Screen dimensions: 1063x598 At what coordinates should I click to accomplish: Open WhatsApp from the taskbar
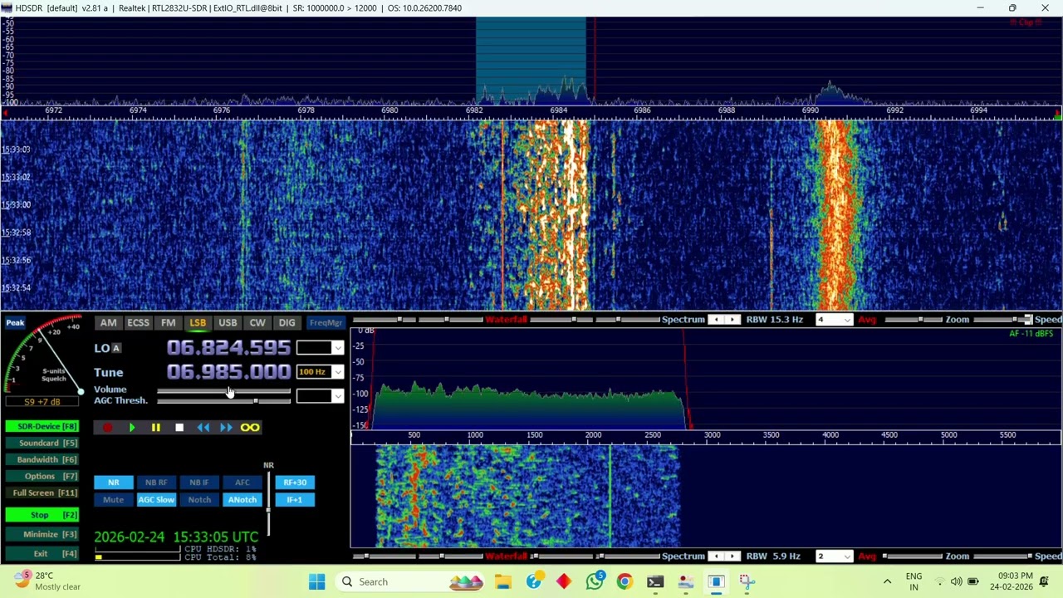coord(595,581)
